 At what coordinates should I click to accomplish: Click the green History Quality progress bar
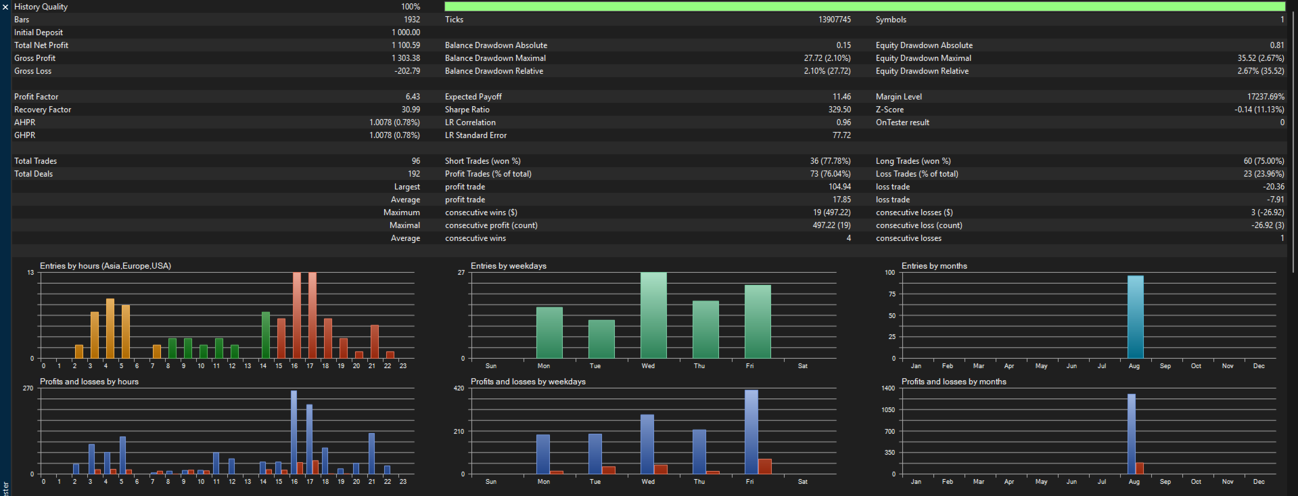click(864, 7)
